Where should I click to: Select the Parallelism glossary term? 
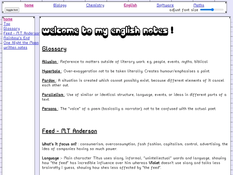53,95
